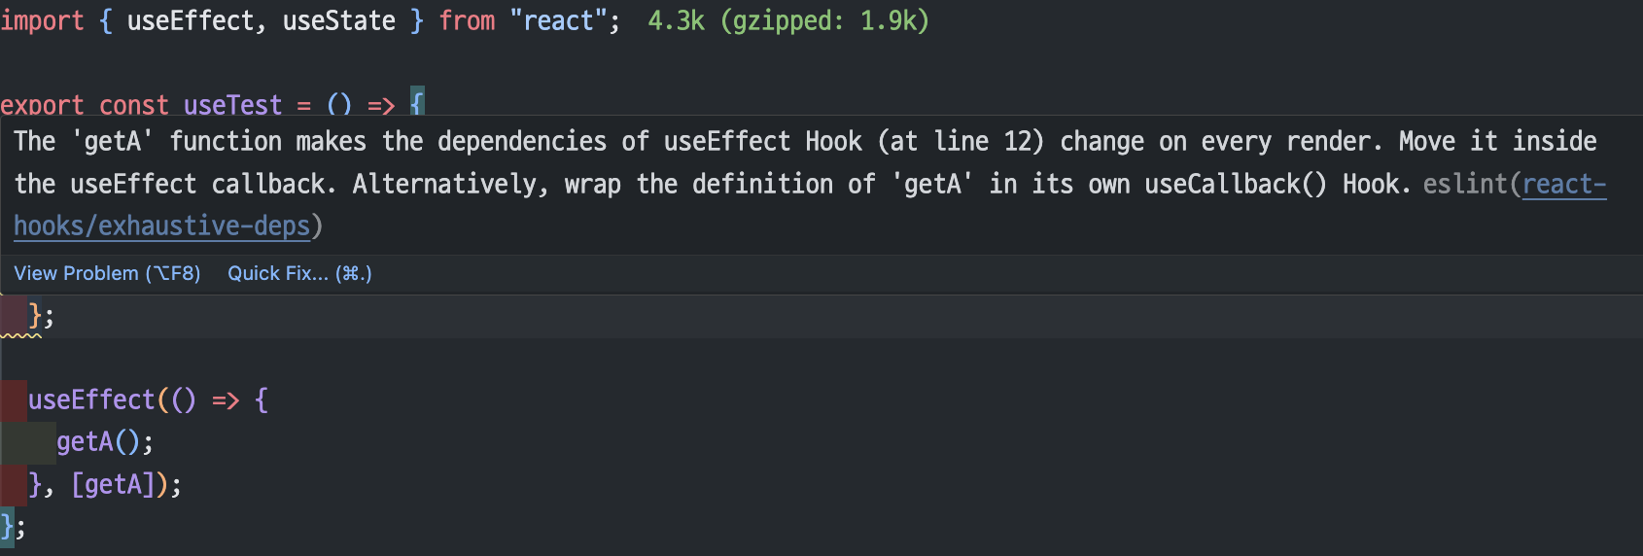Viewport: 1643px width, 556px height.
Task: Click the View Problem link
Action: pyautogui.click(x=107, y=274)
